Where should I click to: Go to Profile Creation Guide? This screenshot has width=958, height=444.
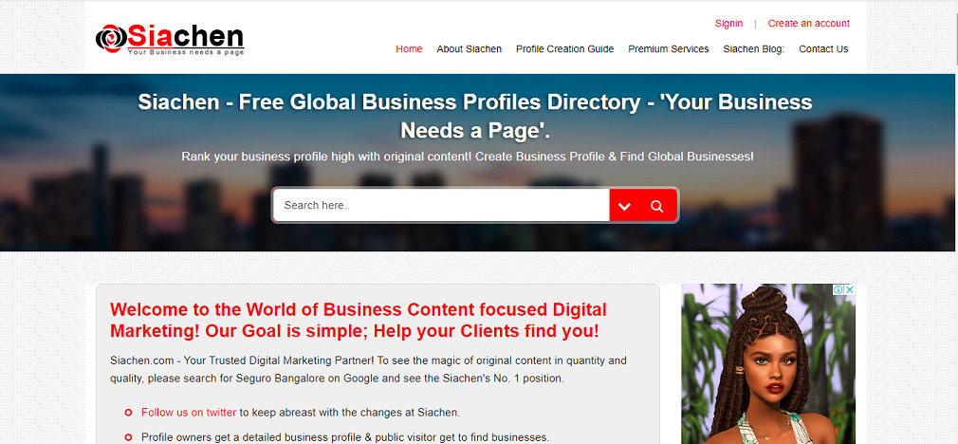tap(564, 48)
